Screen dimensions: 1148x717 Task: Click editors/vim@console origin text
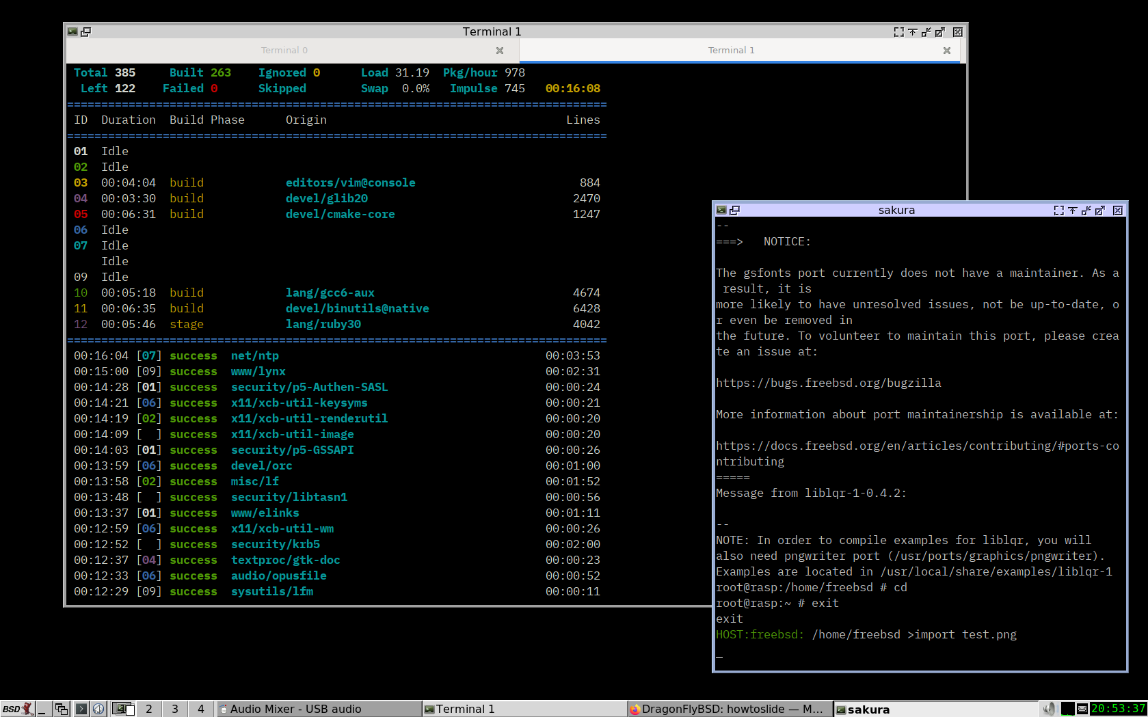pyautogui.click(x=351, y=182)
